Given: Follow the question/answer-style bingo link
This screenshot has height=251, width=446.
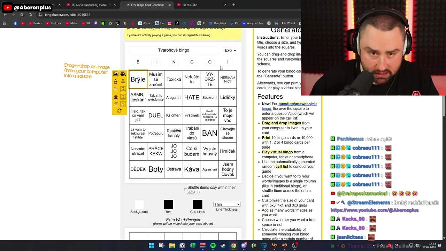Looking at the screenshot, I should tap(289, 106).
